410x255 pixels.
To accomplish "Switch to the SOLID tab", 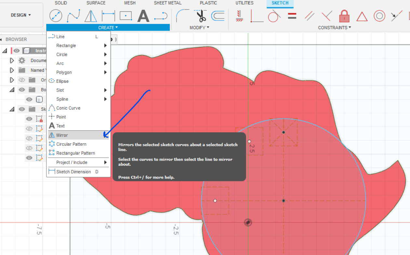I will click(60, 3).
